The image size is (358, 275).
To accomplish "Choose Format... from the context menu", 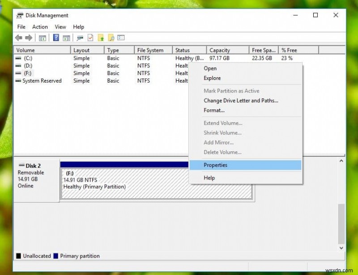I will 214,110.
